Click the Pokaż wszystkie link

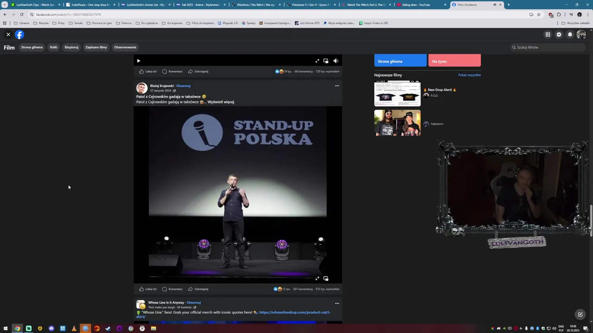(x=469, y=75)
